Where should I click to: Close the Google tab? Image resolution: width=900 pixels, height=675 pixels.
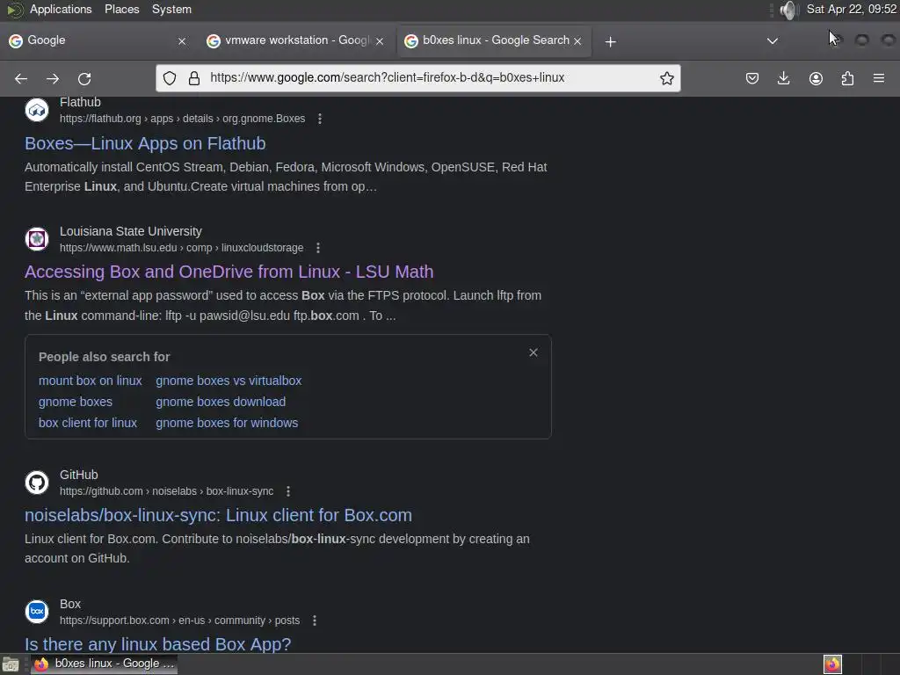182,41
